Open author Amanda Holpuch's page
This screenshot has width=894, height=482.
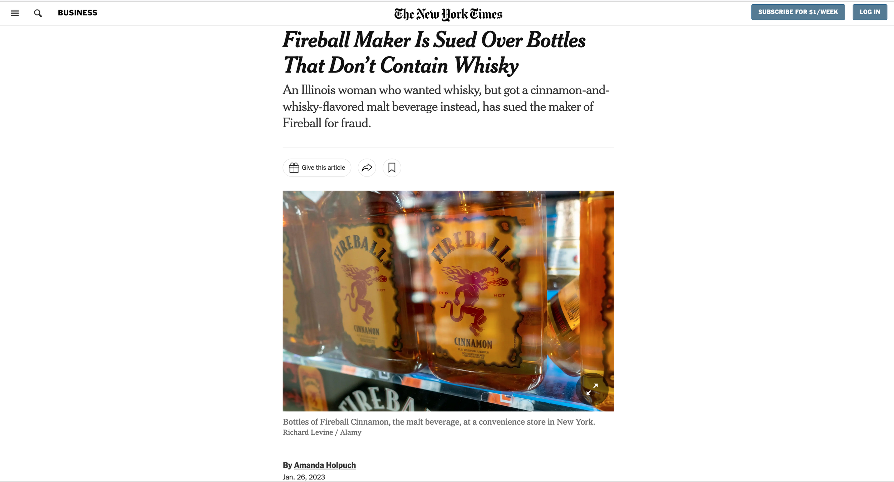tap(325, 465)
